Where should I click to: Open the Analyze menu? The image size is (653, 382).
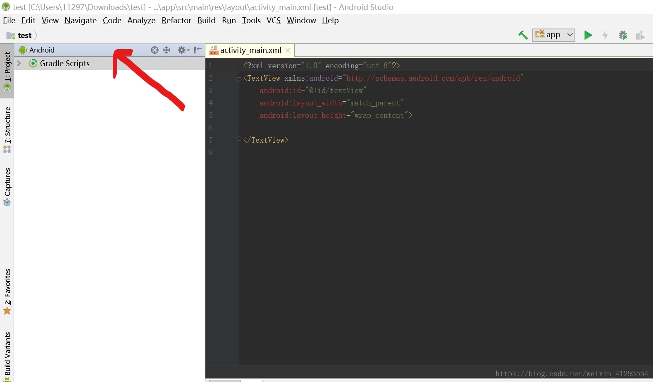click(x=141, y=20)
